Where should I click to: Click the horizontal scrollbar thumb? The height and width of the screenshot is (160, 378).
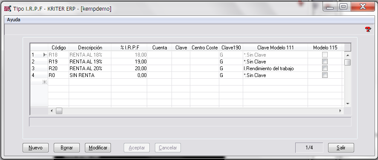point(59,111)
